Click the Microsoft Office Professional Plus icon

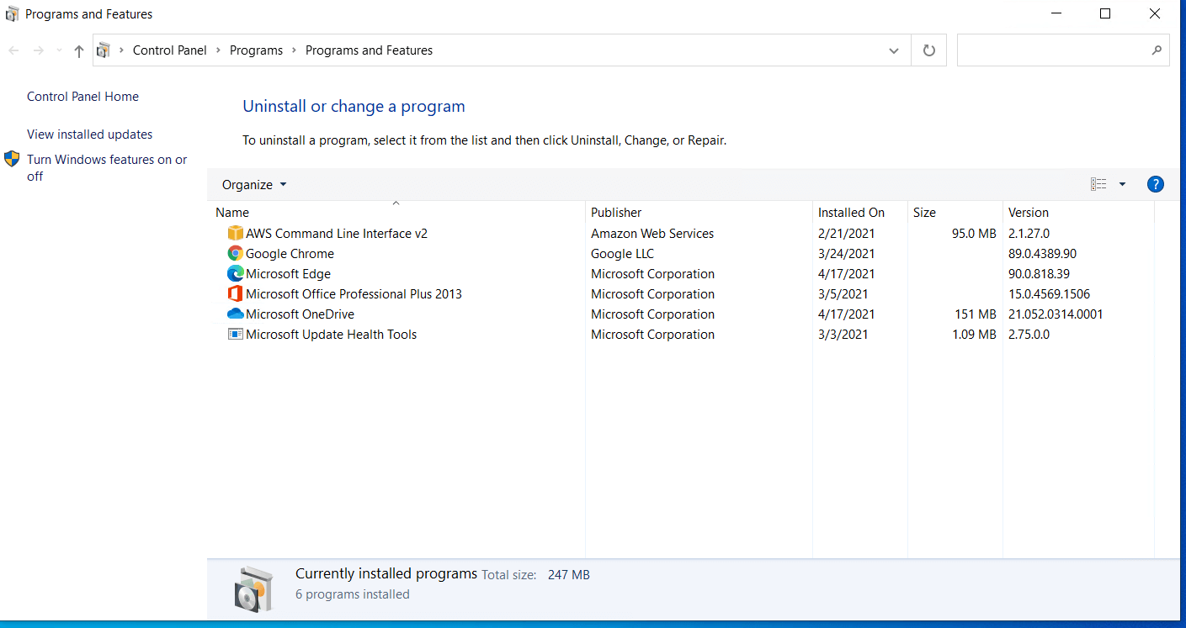click(235, 293)
